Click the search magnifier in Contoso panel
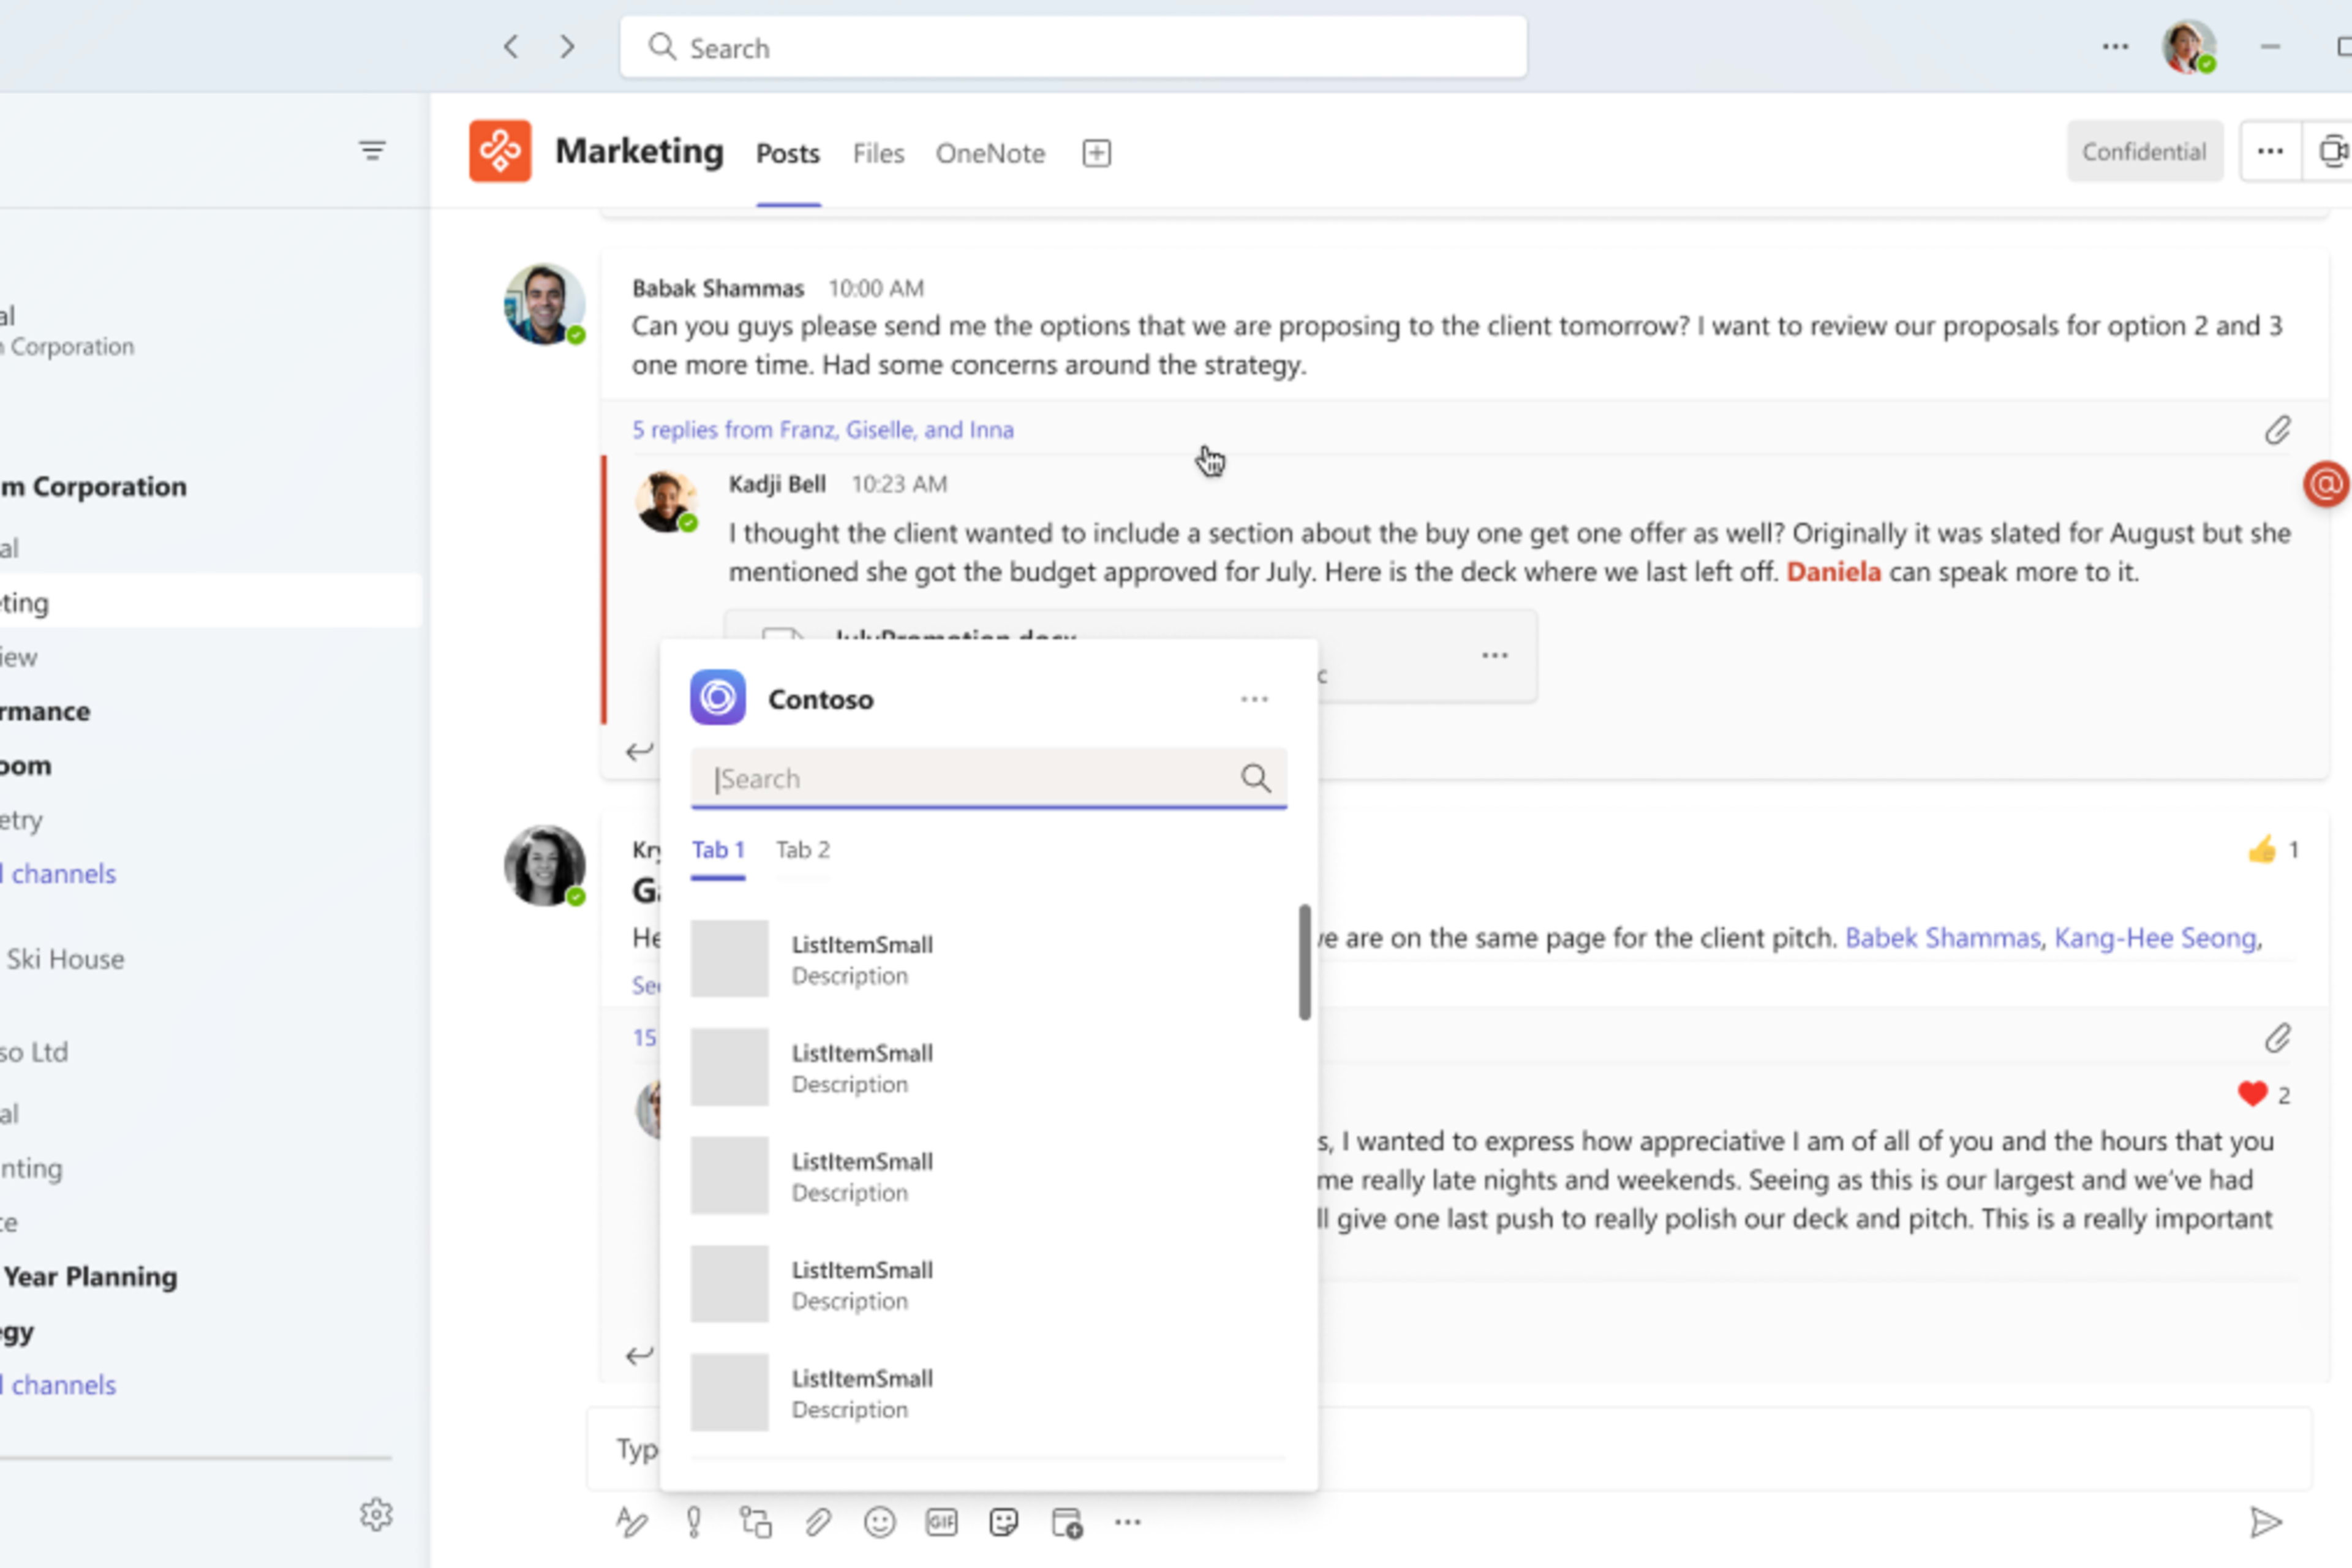2352x1568 pixels. coord(1256,778)
